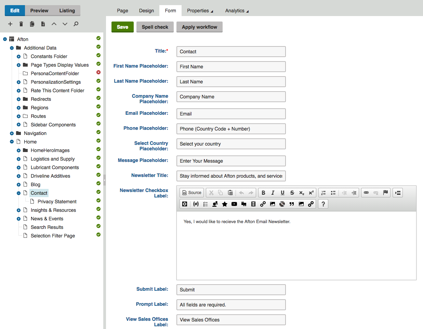
Task: Insert YouTube video via editor toolbar icon
Action: [234, 204]
